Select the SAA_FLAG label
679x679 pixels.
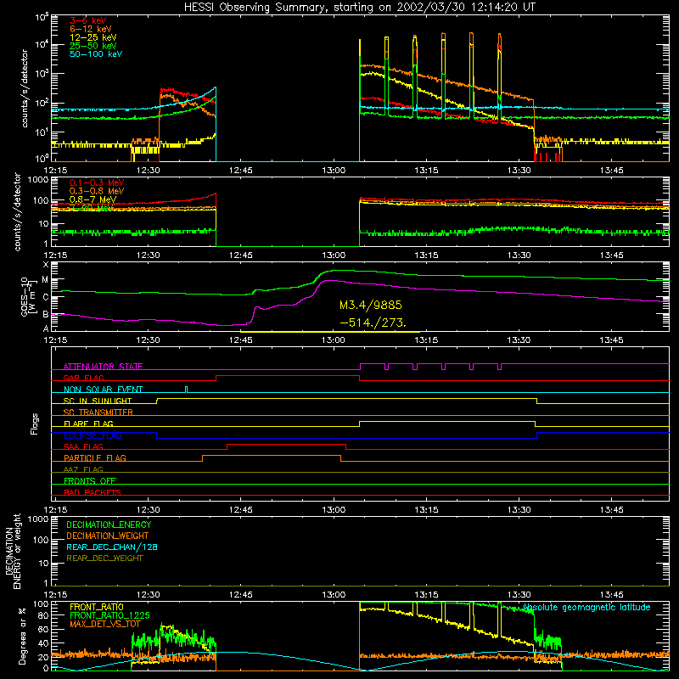83,446
